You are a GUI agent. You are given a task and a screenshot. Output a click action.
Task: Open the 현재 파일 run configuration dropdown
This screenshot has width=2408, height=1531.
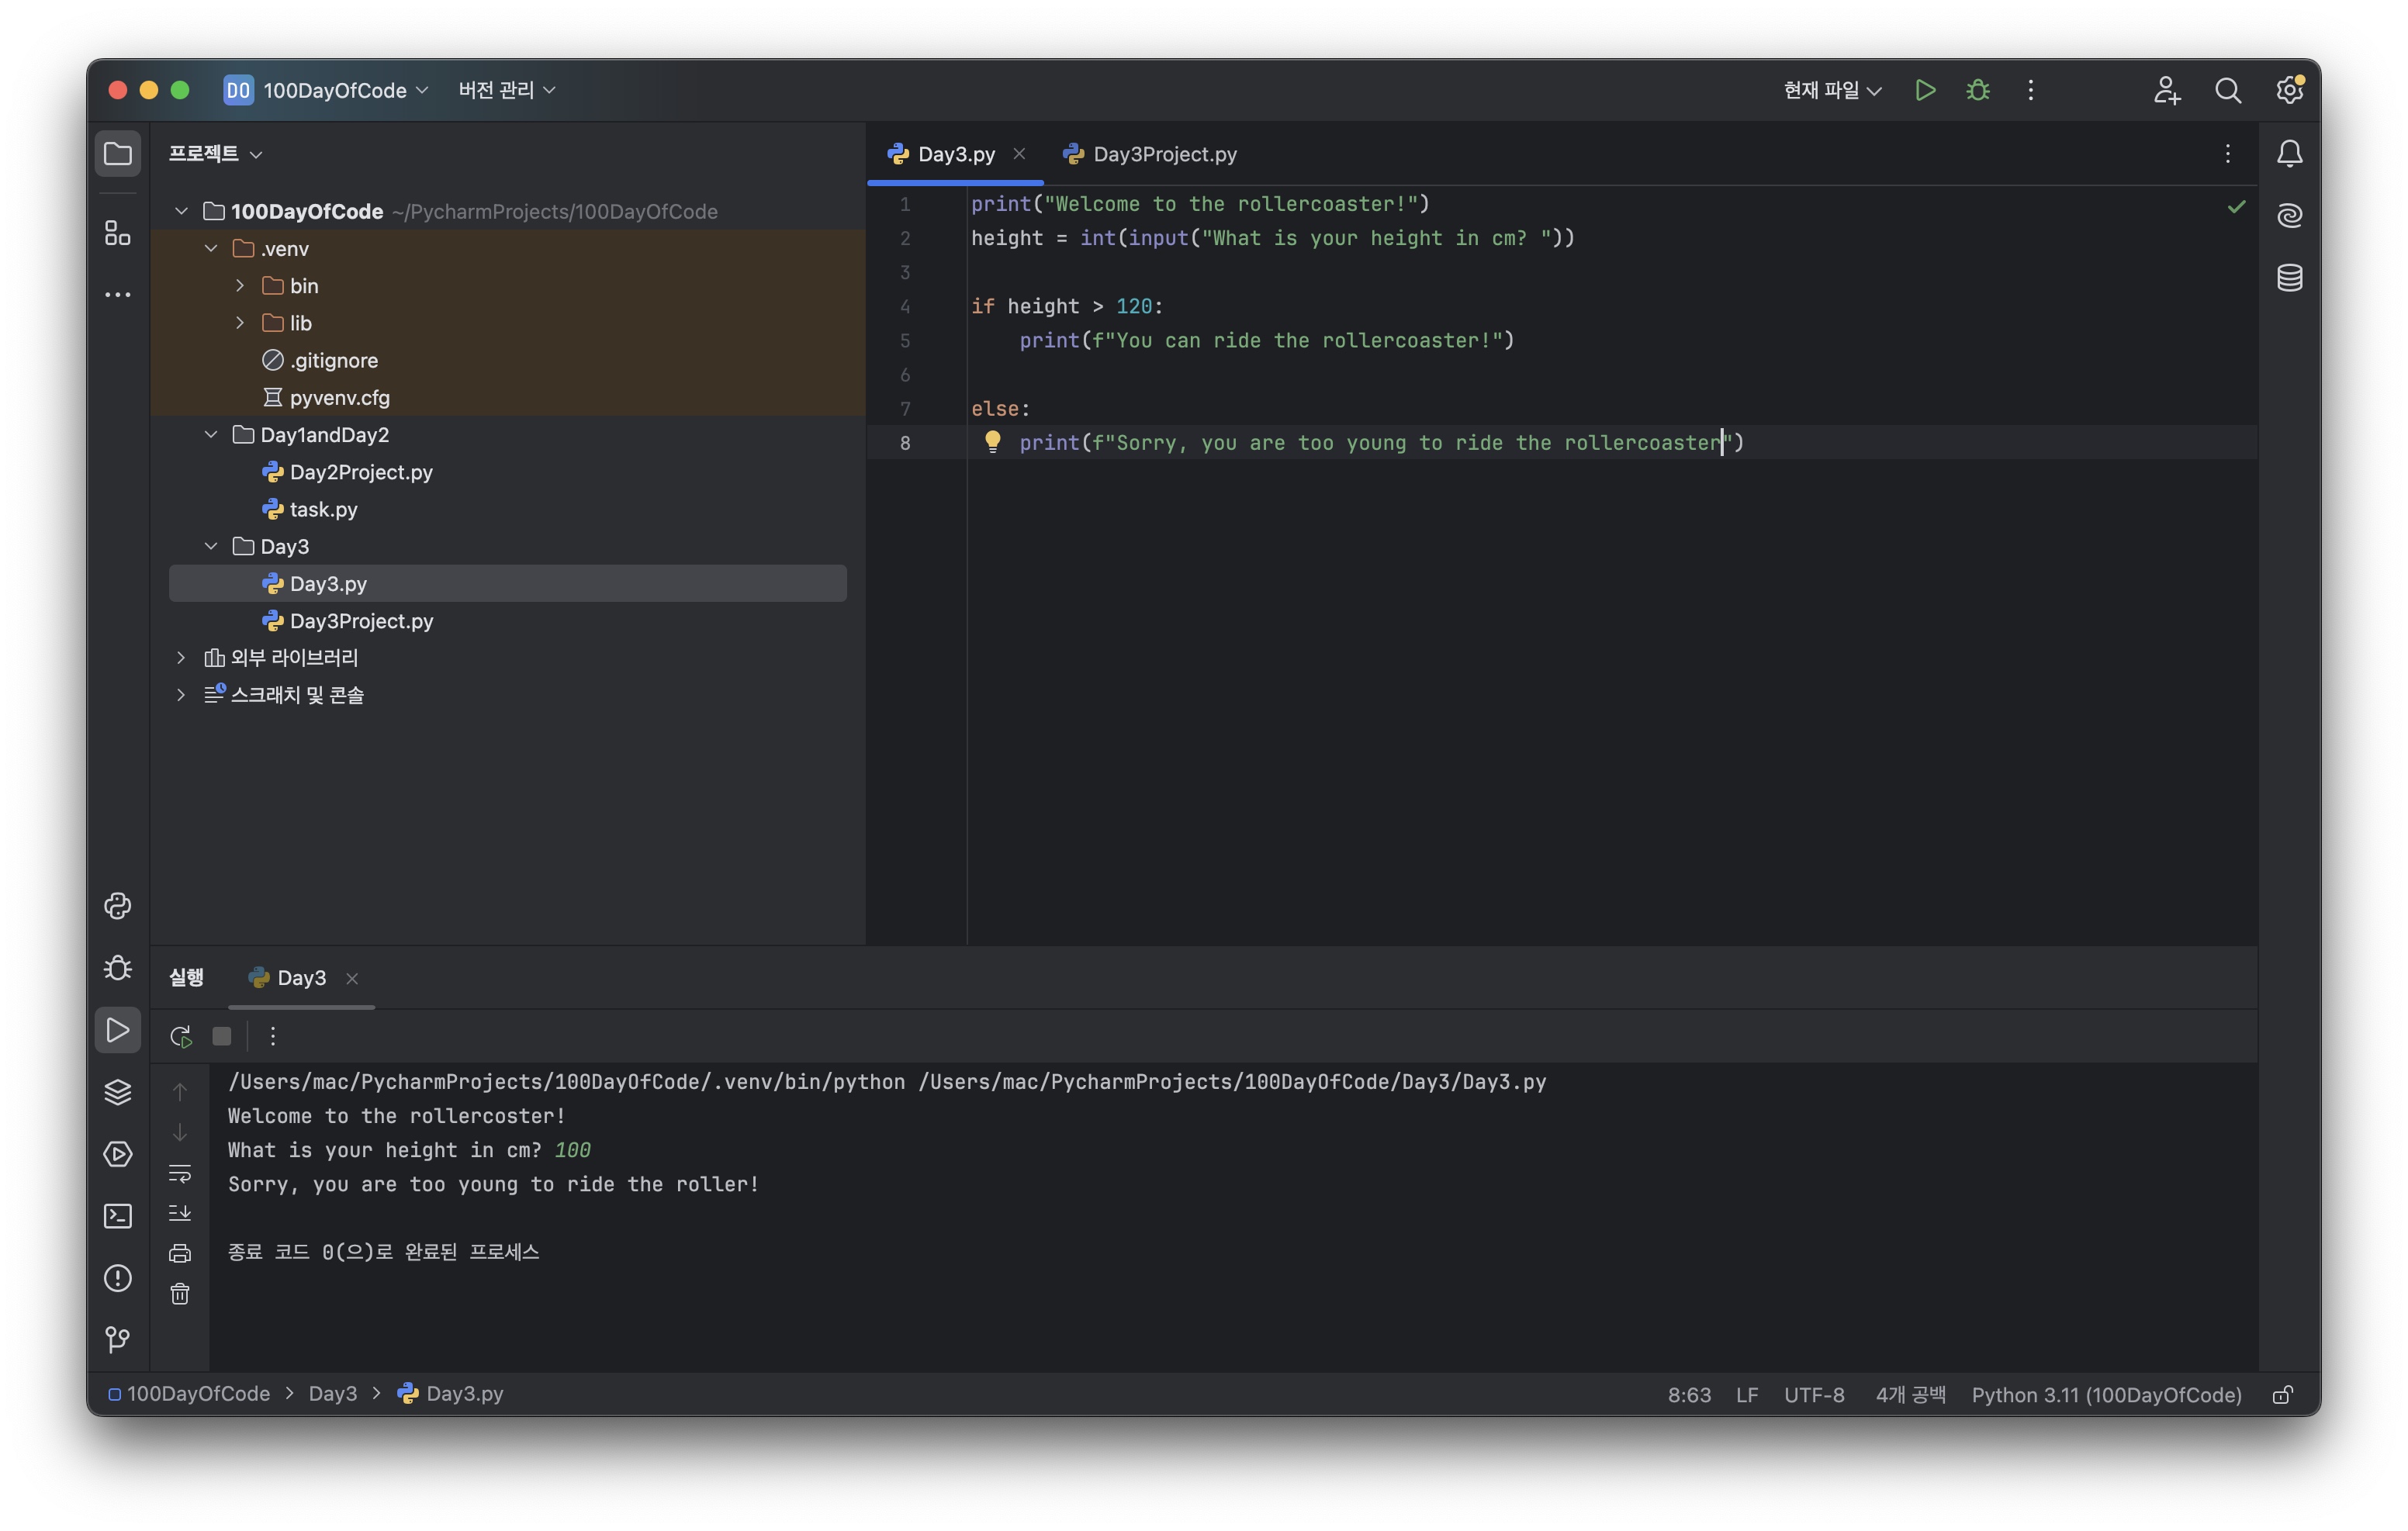click(x=1831, y=90)
